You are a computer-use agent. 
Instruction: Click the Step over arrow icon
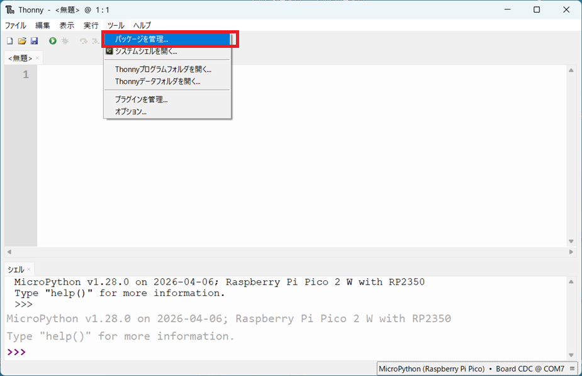pos(84,41)
